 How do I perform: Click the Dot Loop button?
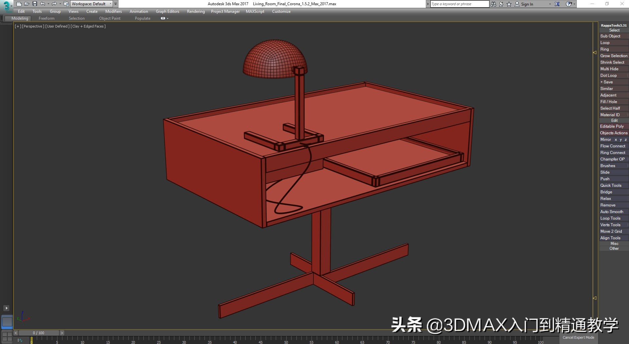[614, 75]
